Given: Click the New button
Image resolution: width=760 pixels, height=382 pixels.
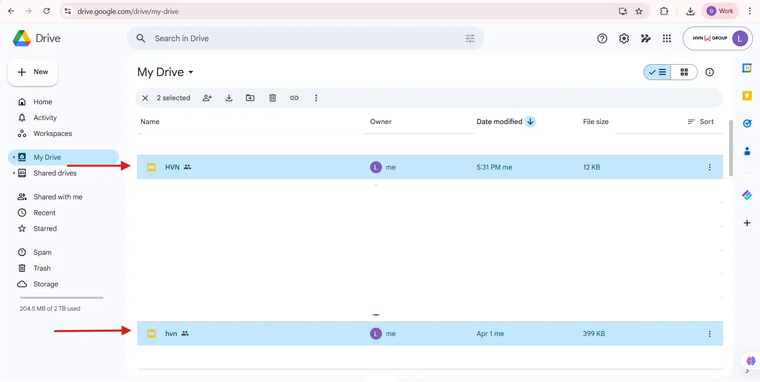Looking at the screenshot, I should click(32, 72).
